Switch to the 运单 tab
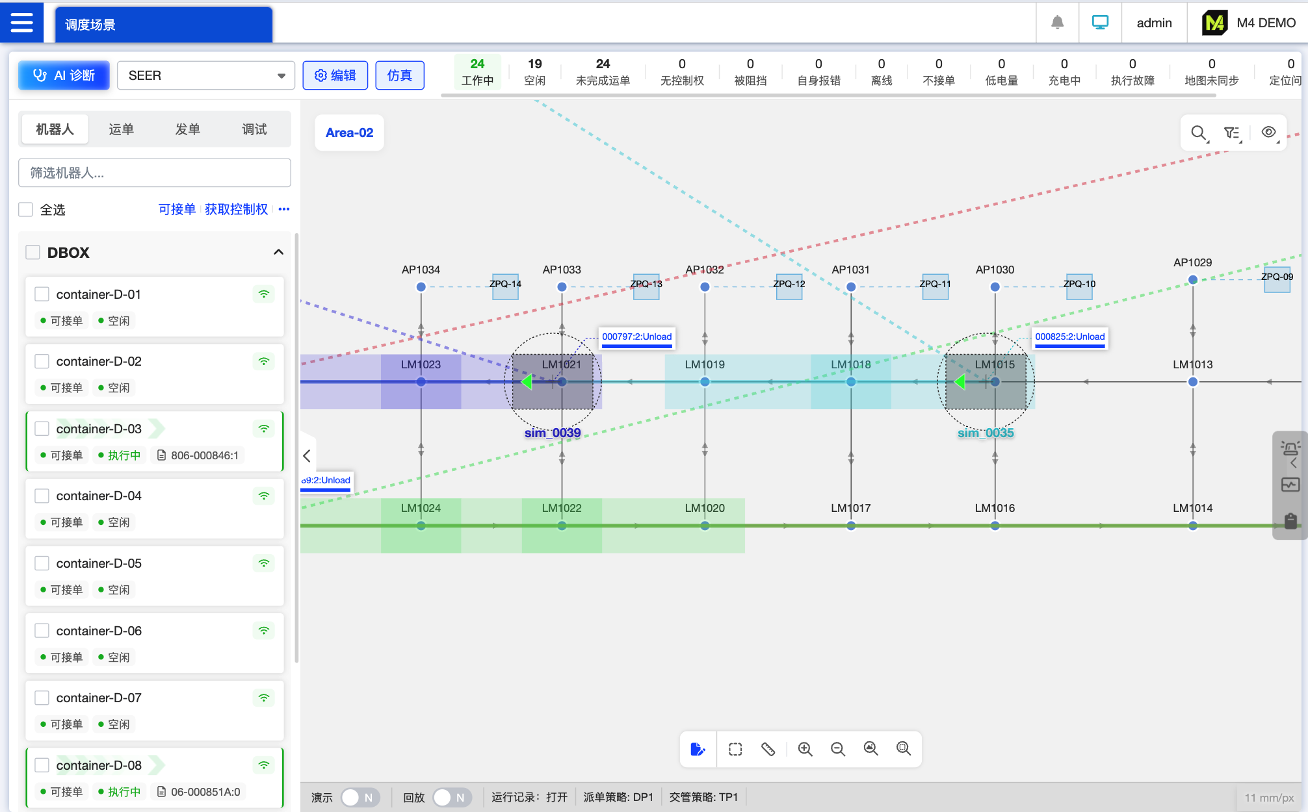The image size is (1308, 812). coord(121,129)
